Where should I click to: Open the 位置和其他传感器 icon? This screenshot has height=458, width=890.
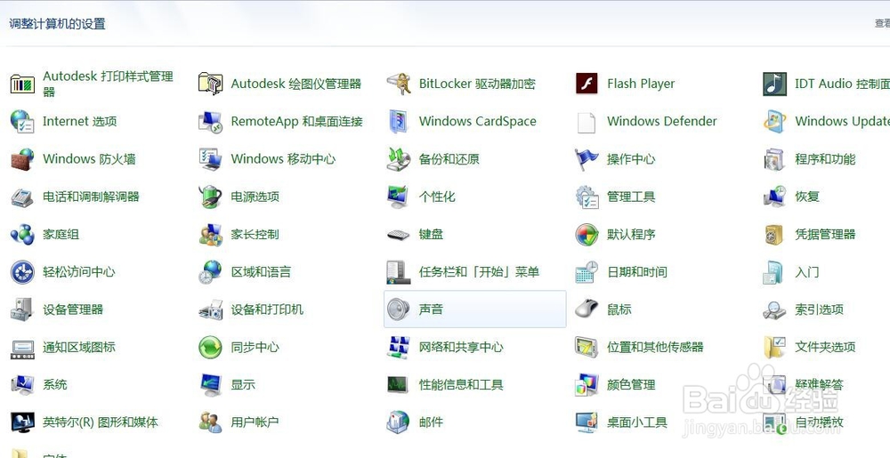pos(587,347)
